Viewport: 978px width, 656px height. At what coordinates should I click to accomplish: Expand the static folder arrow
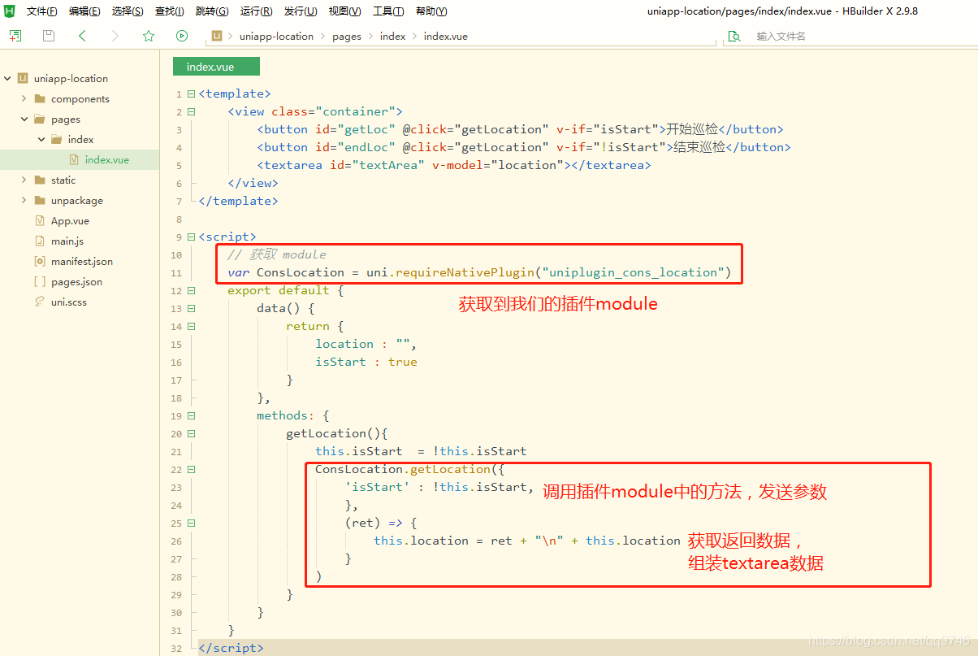coord(24,180)
